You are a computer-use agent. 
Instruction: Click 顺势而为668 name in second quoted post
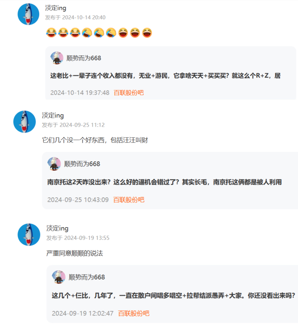(x=82, y=164)
